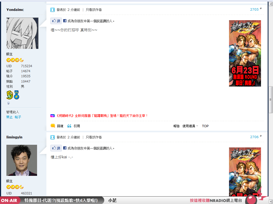Click the 回復 reply link
Screen dimensions: 273x204
(x=60, y=126)
